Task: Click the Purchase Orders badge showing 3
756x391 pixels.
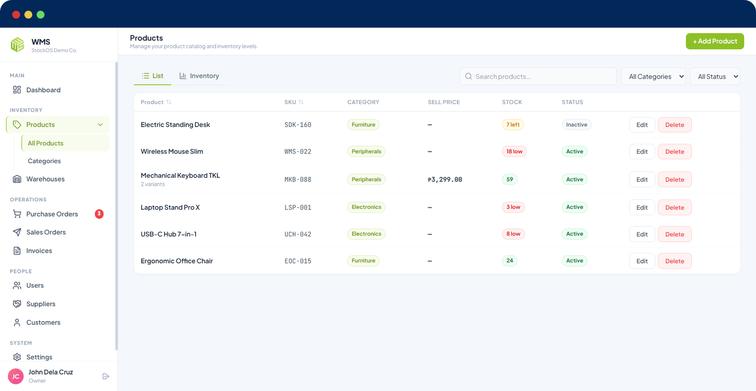Action: 99,214
